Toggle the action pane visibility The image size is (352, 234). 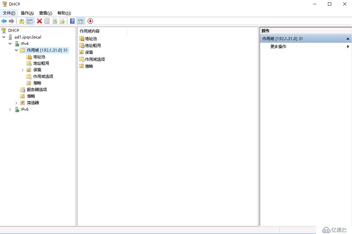(80, 21)
